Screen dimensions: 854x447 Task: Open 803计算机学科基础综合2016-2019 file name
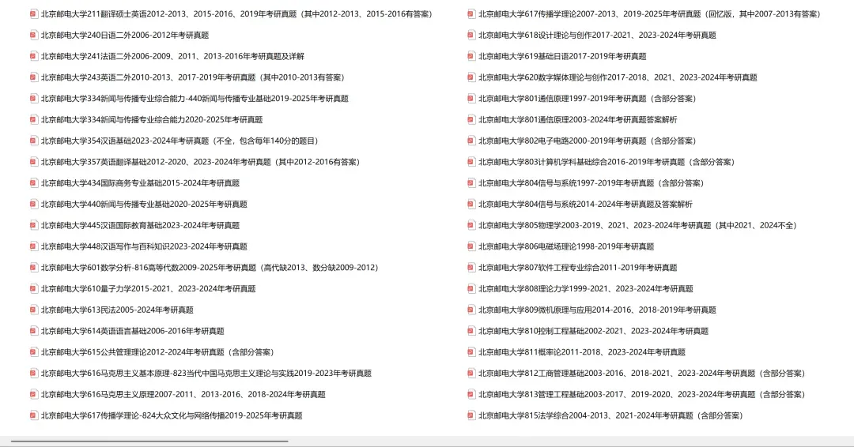tap(606, 162)
